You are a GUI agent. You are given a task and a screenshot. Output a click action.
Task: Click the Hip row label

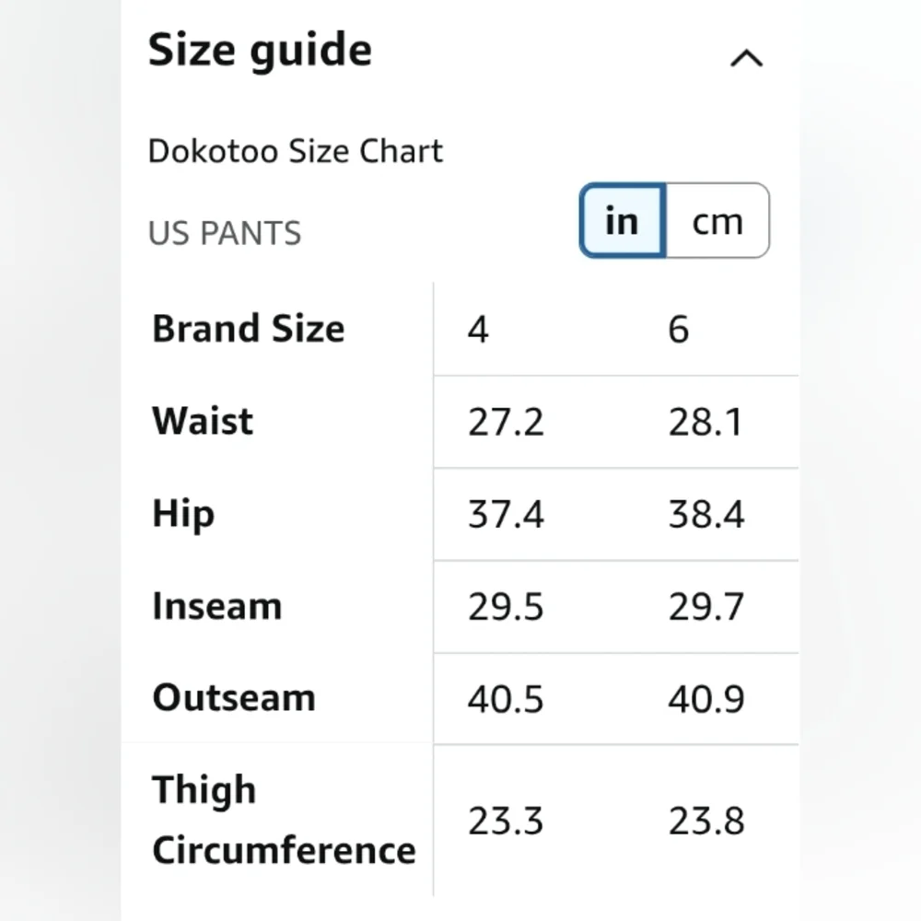[x=182, y=514]
